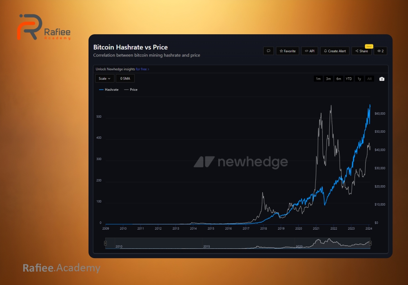
Task: Click the 2018 x-axis label
Action: coord(263,228)
